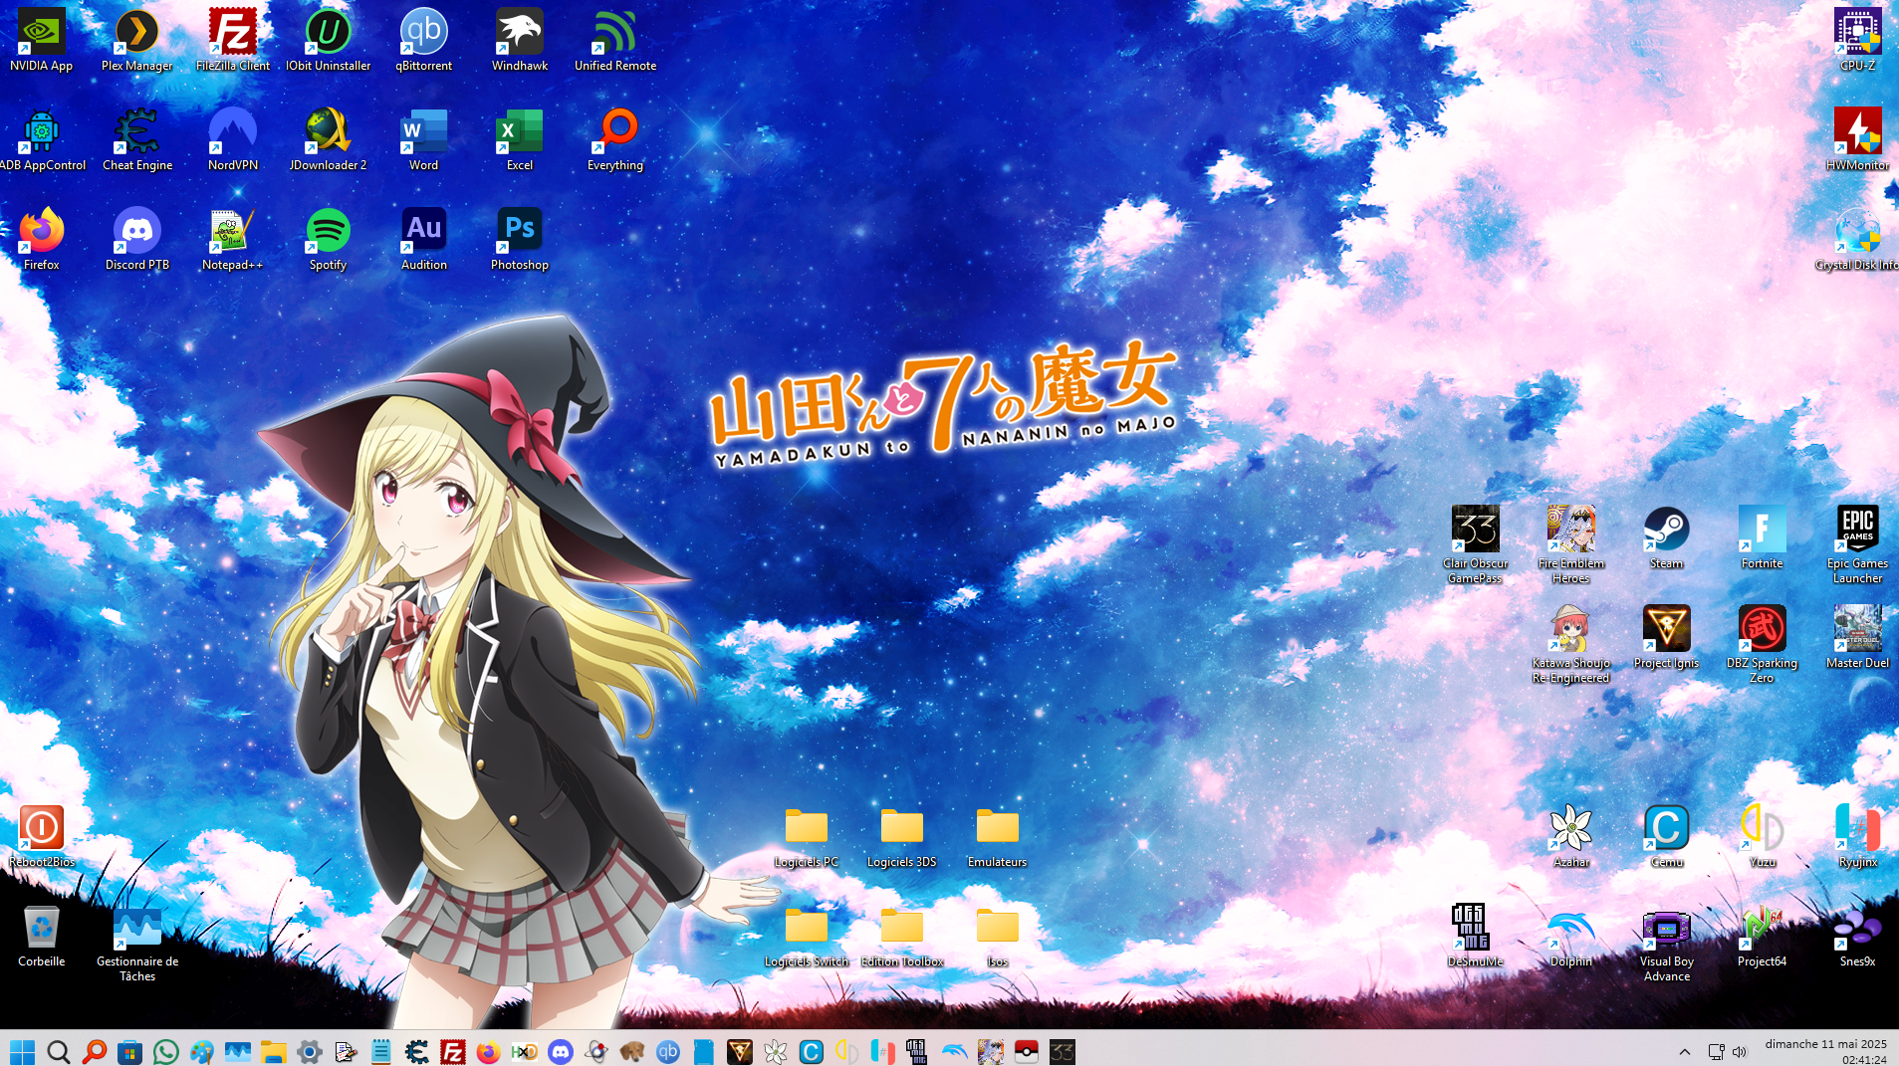
Task: Select the IObit Uninstaller shortcut
Action: (329, 40)
